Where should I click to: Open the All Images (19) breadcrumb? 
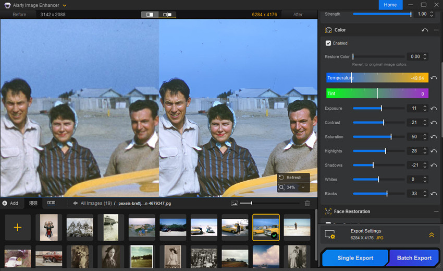[96, 203]
